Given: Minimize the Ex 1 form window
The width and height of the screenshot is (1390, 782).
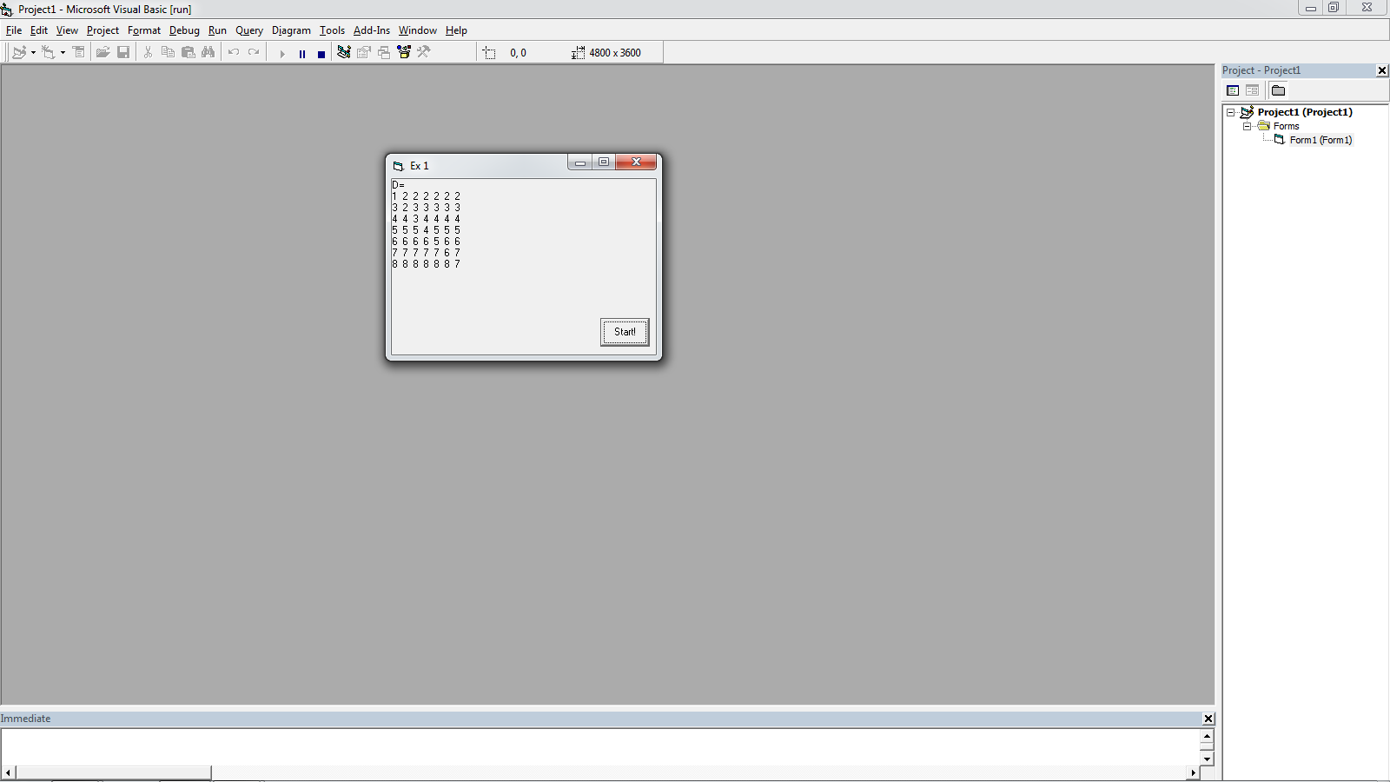Looking at the screenshot, I should [x=580, y=162].
